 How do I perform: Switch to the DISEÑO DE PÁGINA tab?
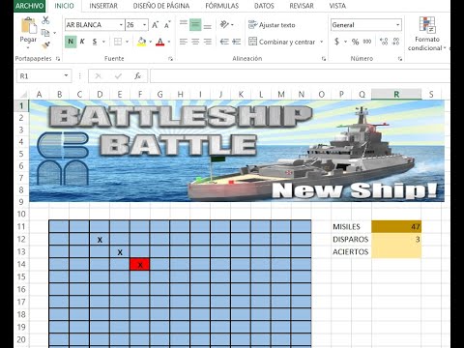[x=161, y=6]
